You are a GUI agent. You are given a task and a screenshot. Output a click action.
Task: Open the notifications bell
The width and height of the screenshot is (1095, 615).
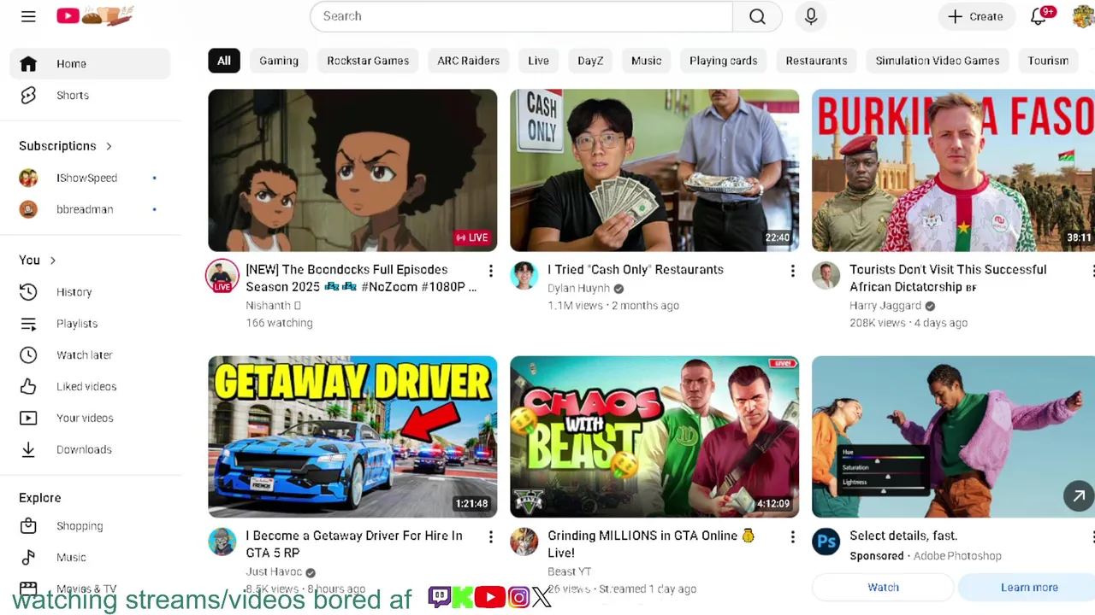1039,16
